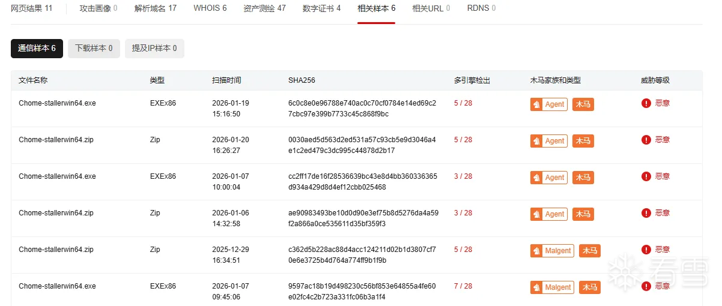
Task: Click the 木马 tag in the 16:26:27 row
Action: (583, 141)
